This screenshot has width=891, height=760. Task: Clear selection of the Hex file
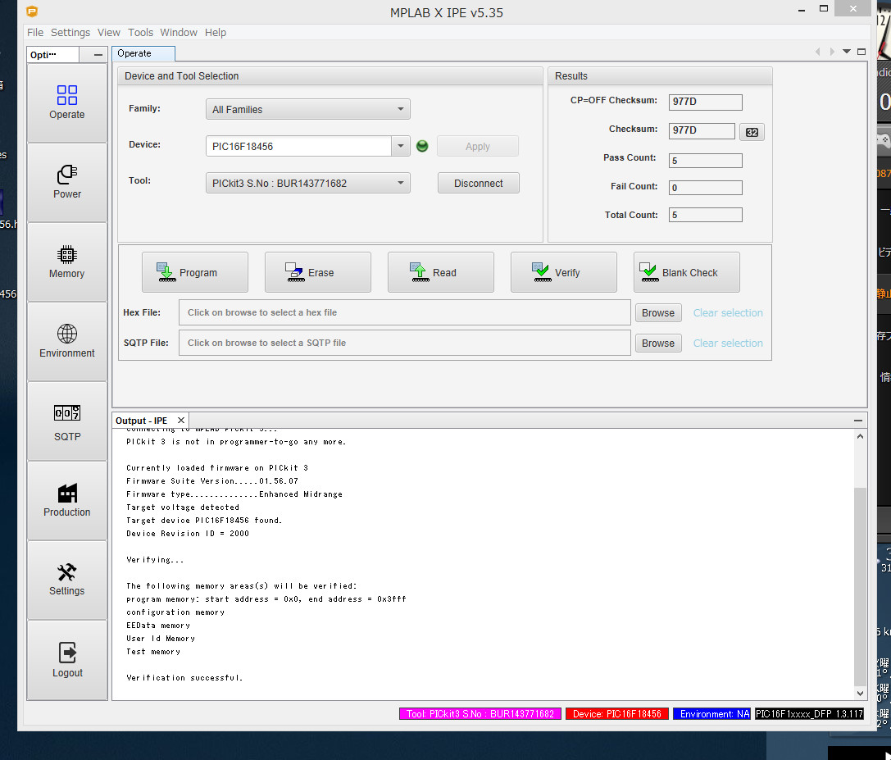pos(728,312)
